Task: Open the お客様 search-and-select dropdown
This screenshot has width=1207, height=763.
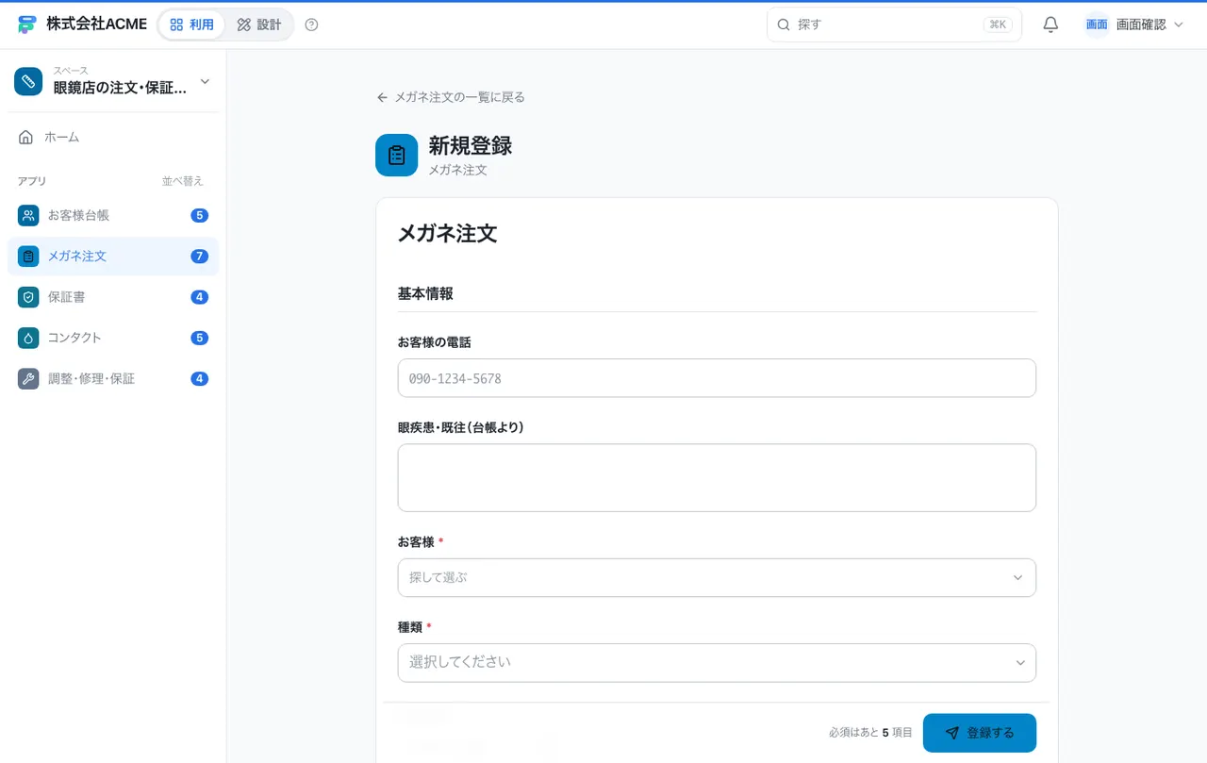Action: (717, 577)
